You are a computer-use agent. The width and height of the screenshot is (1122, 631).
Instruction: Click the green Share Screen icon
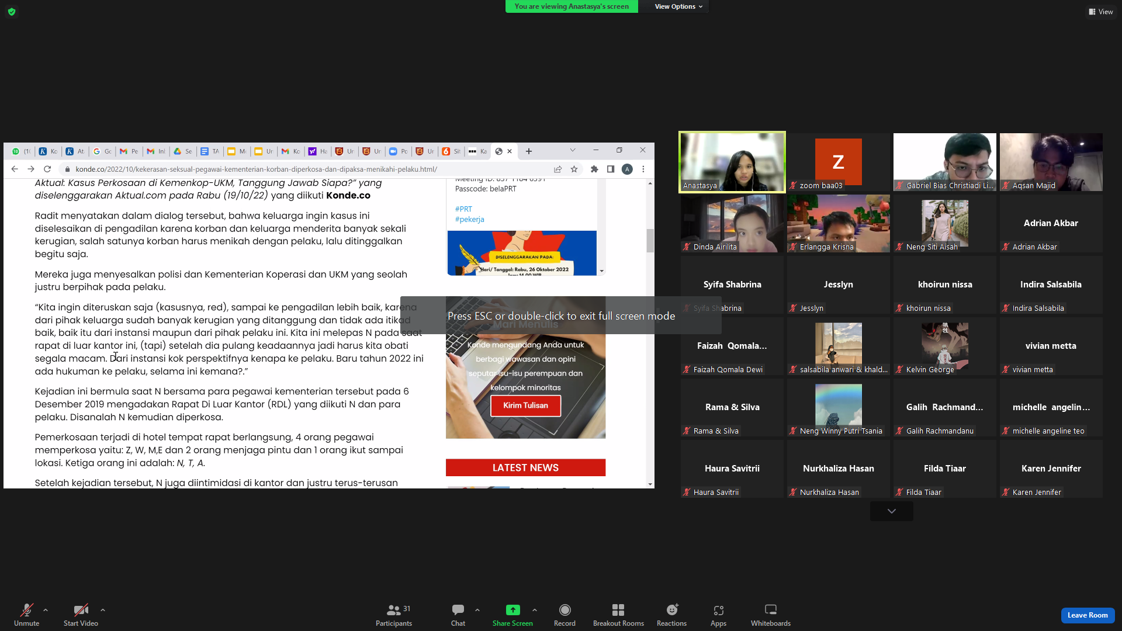(512, 610)
